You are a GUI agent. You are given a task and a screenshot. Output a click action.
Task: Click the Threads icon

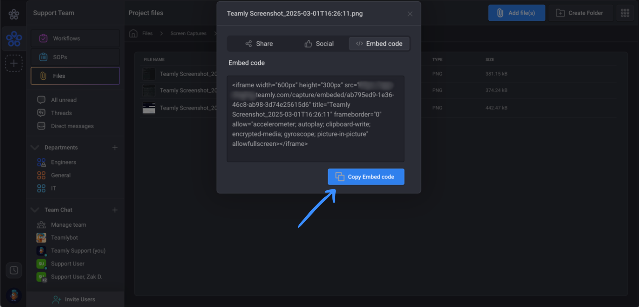pyautogui.click(x=41, y=113)
